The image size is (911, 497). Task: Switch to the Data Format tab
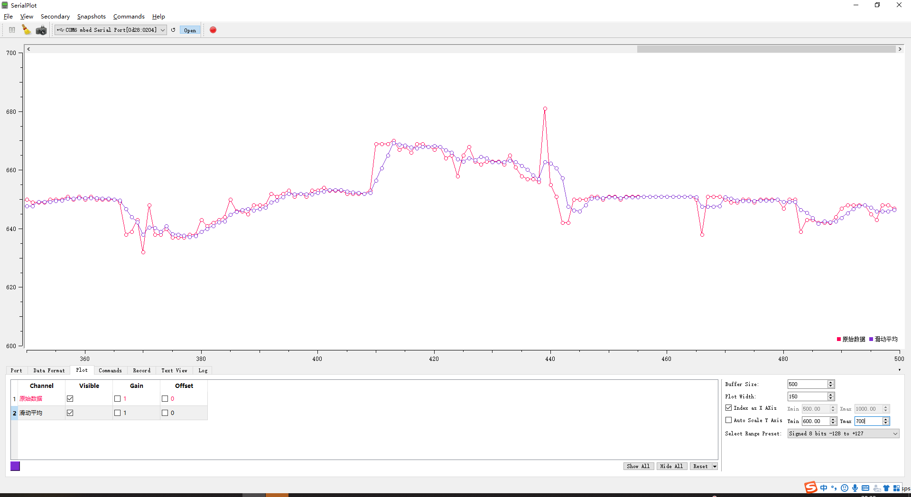point(49,370)
